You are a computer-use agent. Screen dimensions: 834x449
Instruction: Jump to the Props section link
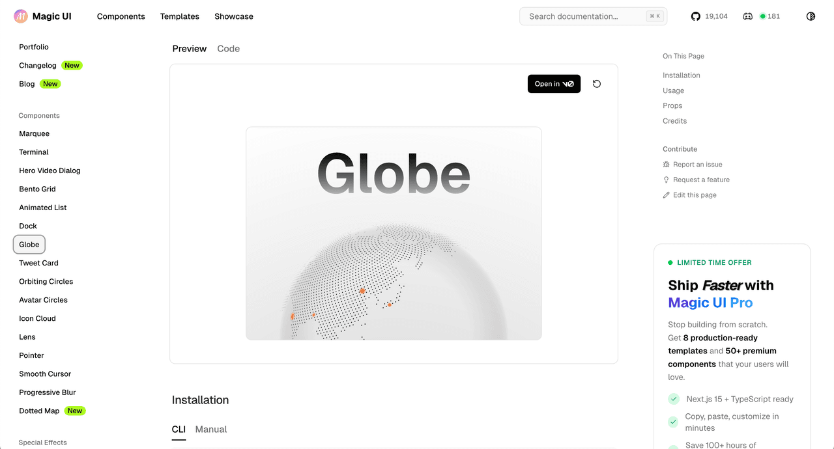coord(672,105)
